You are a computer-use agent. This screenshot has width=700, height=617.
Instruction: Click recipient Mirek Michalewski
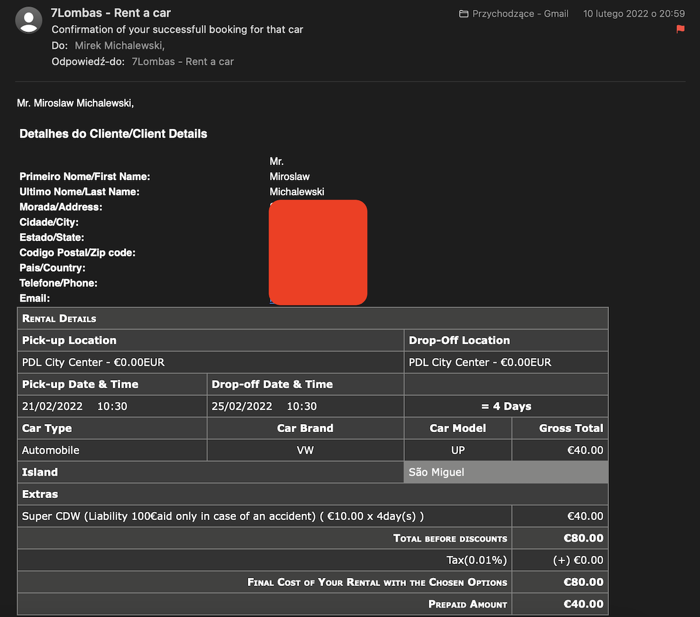120,45
